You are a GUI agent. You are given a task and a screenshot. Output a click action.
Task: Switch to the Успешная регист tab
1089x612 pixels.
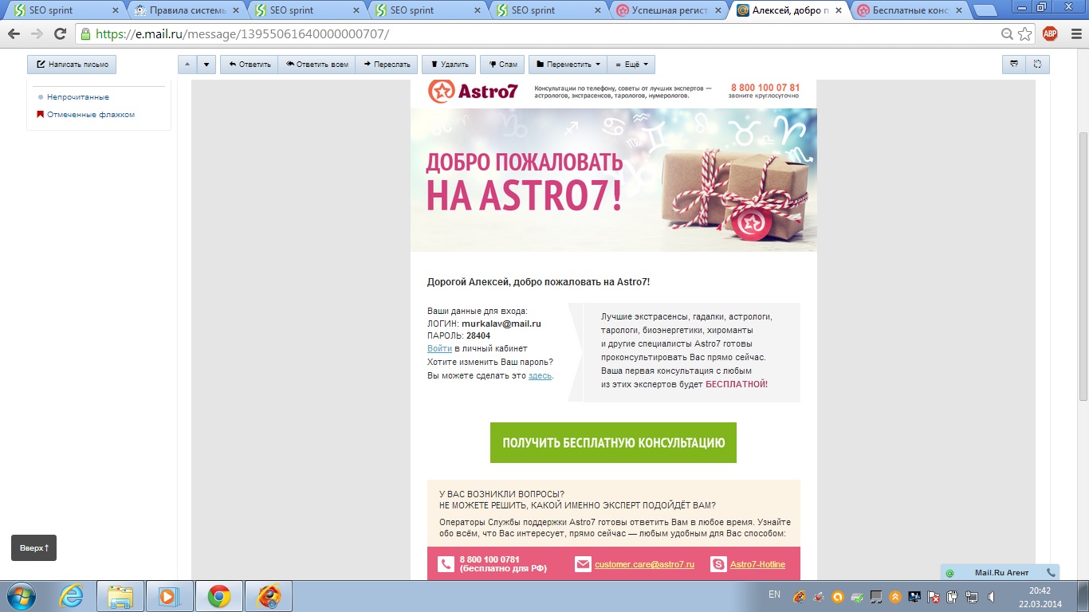668,10
